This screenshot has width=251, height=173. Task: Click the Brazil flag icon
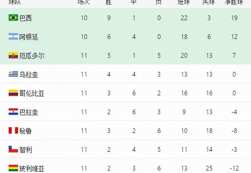[x=13, y=18]
